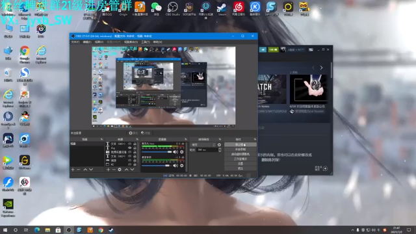
Task: Open source properties gear in Sources toolbar
Action: pyautogui.click(x=120, y=169)
